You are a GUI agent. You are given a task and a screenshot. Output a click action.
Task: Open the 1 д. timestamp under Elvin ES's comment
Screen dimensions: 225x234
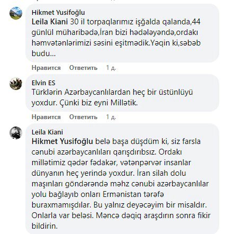tap(111, 117)
